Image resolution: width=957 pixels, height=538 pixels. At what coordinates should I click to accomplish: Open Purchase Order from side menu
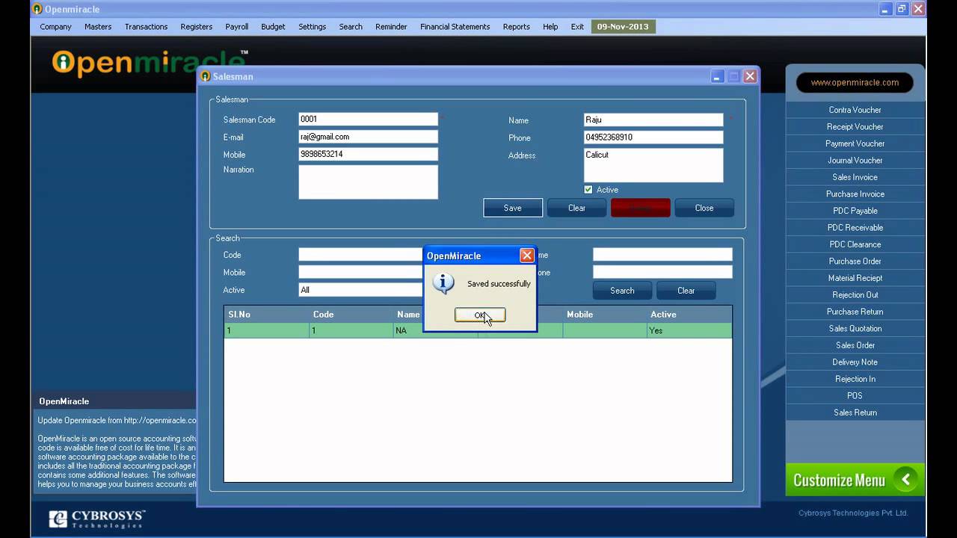pyautogui.click(x=855, y=262)
